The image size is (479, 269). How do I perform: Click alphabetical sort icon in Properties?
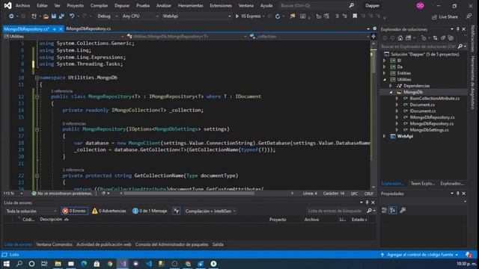(x=393, y=210)
